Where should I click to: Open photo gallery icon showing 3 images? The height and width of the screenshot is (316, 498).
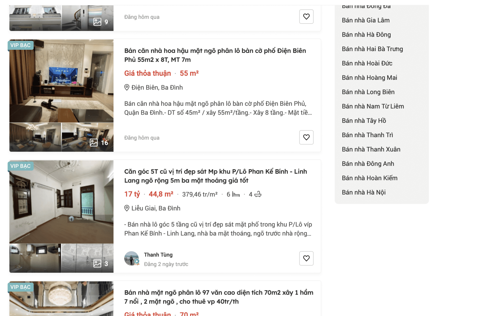click(97, 264)
